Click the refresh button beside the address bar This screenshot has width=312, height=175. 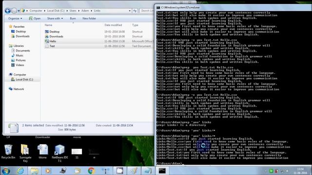point(135,11)
